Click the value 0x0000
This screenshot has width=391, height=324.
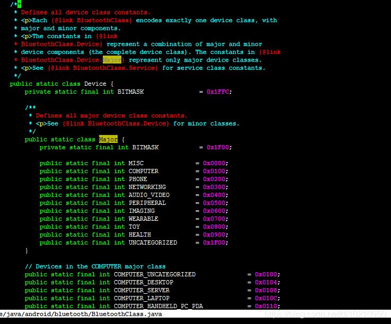pyautogui.click(x=214, y=163)
